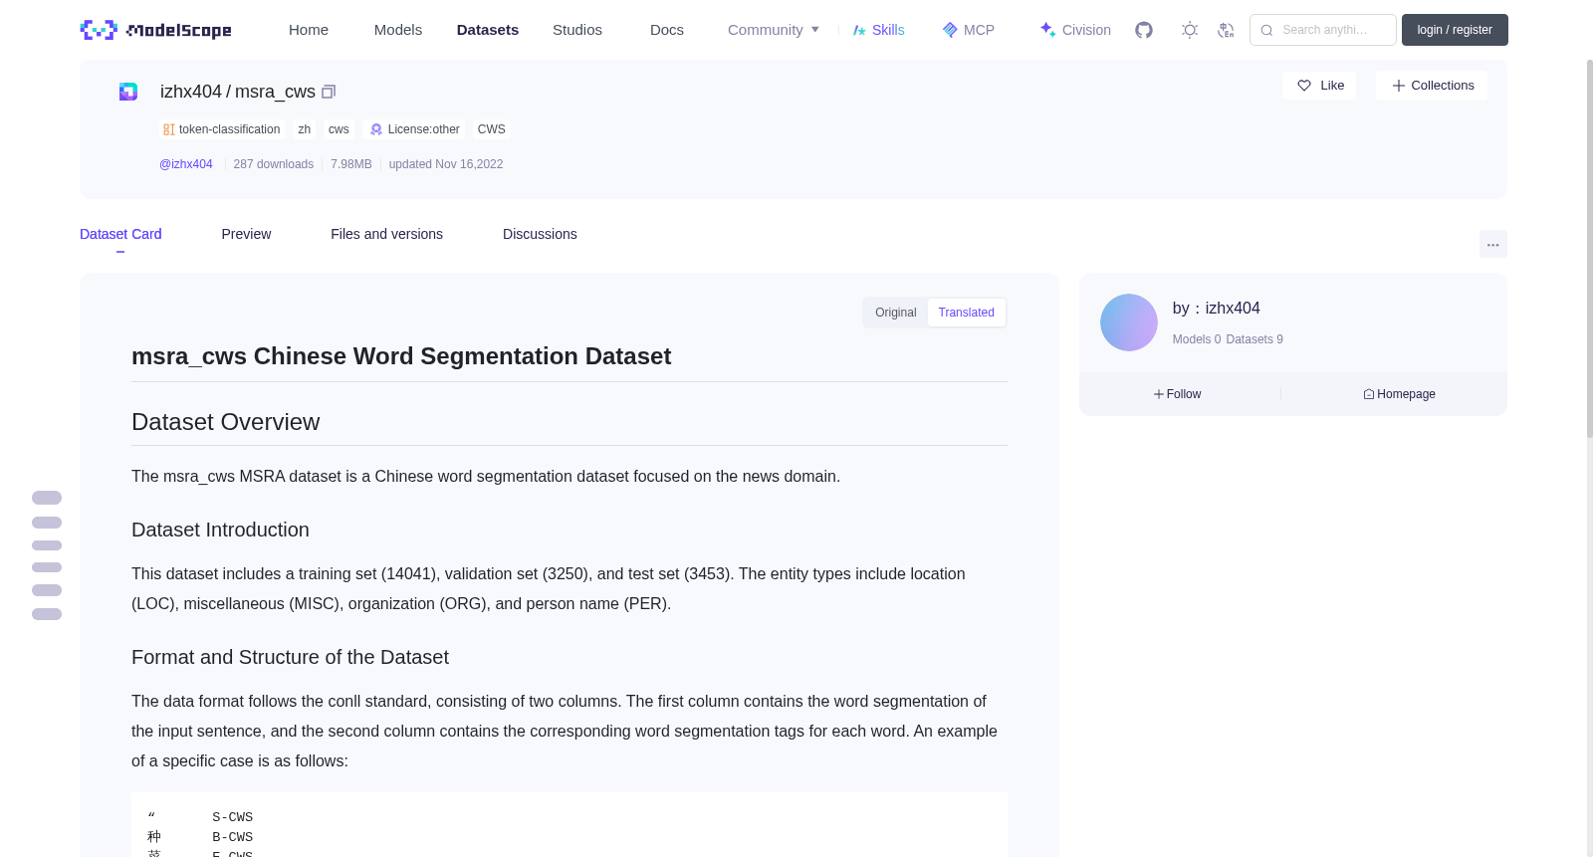
Task: Select the token-classification tag
Action: tap(222, 129)
